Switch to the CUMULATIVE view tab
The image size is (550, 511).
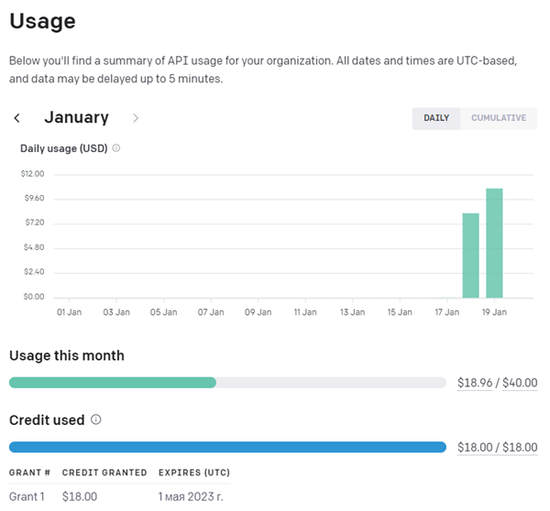click(x=499, y=118)
